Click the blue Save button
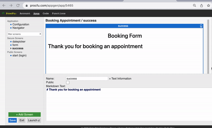 click(12, 120)
